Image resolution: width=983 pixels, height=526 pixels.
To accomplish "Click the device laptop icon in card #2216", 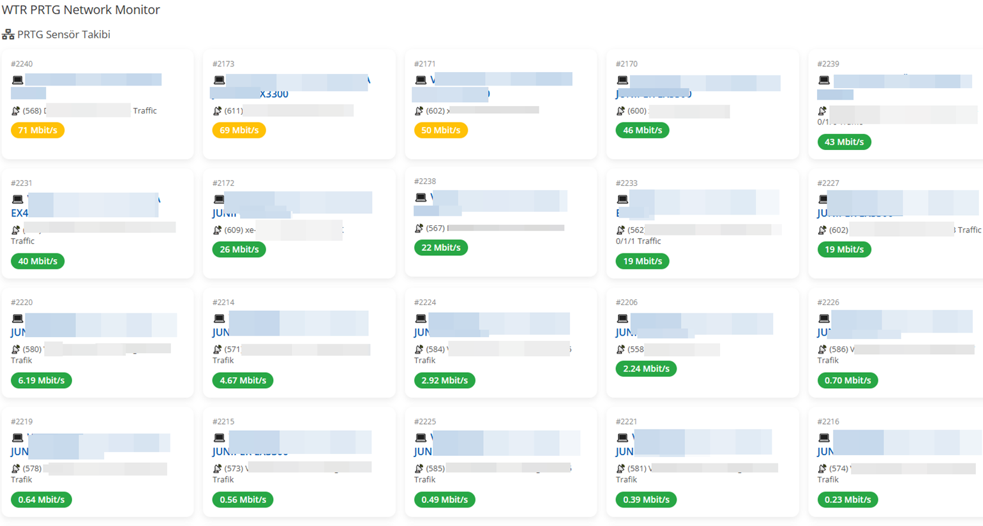I will [824, 438].
